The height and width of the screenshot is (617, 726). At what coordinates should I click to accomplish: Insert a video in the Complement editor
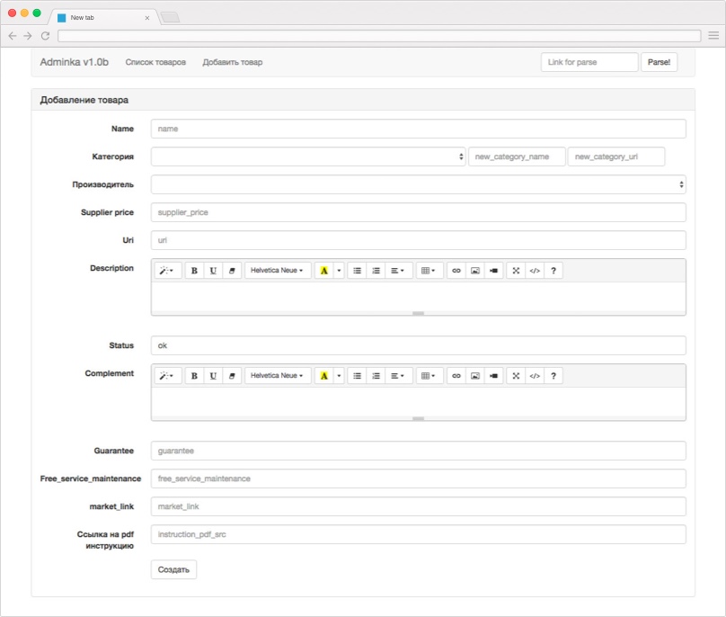493,376
